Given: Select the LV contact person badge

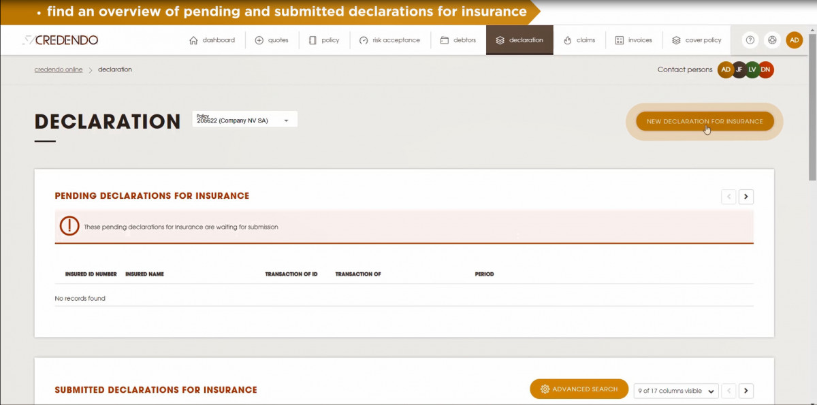Looking at the screenshot, I should (752, 69).
